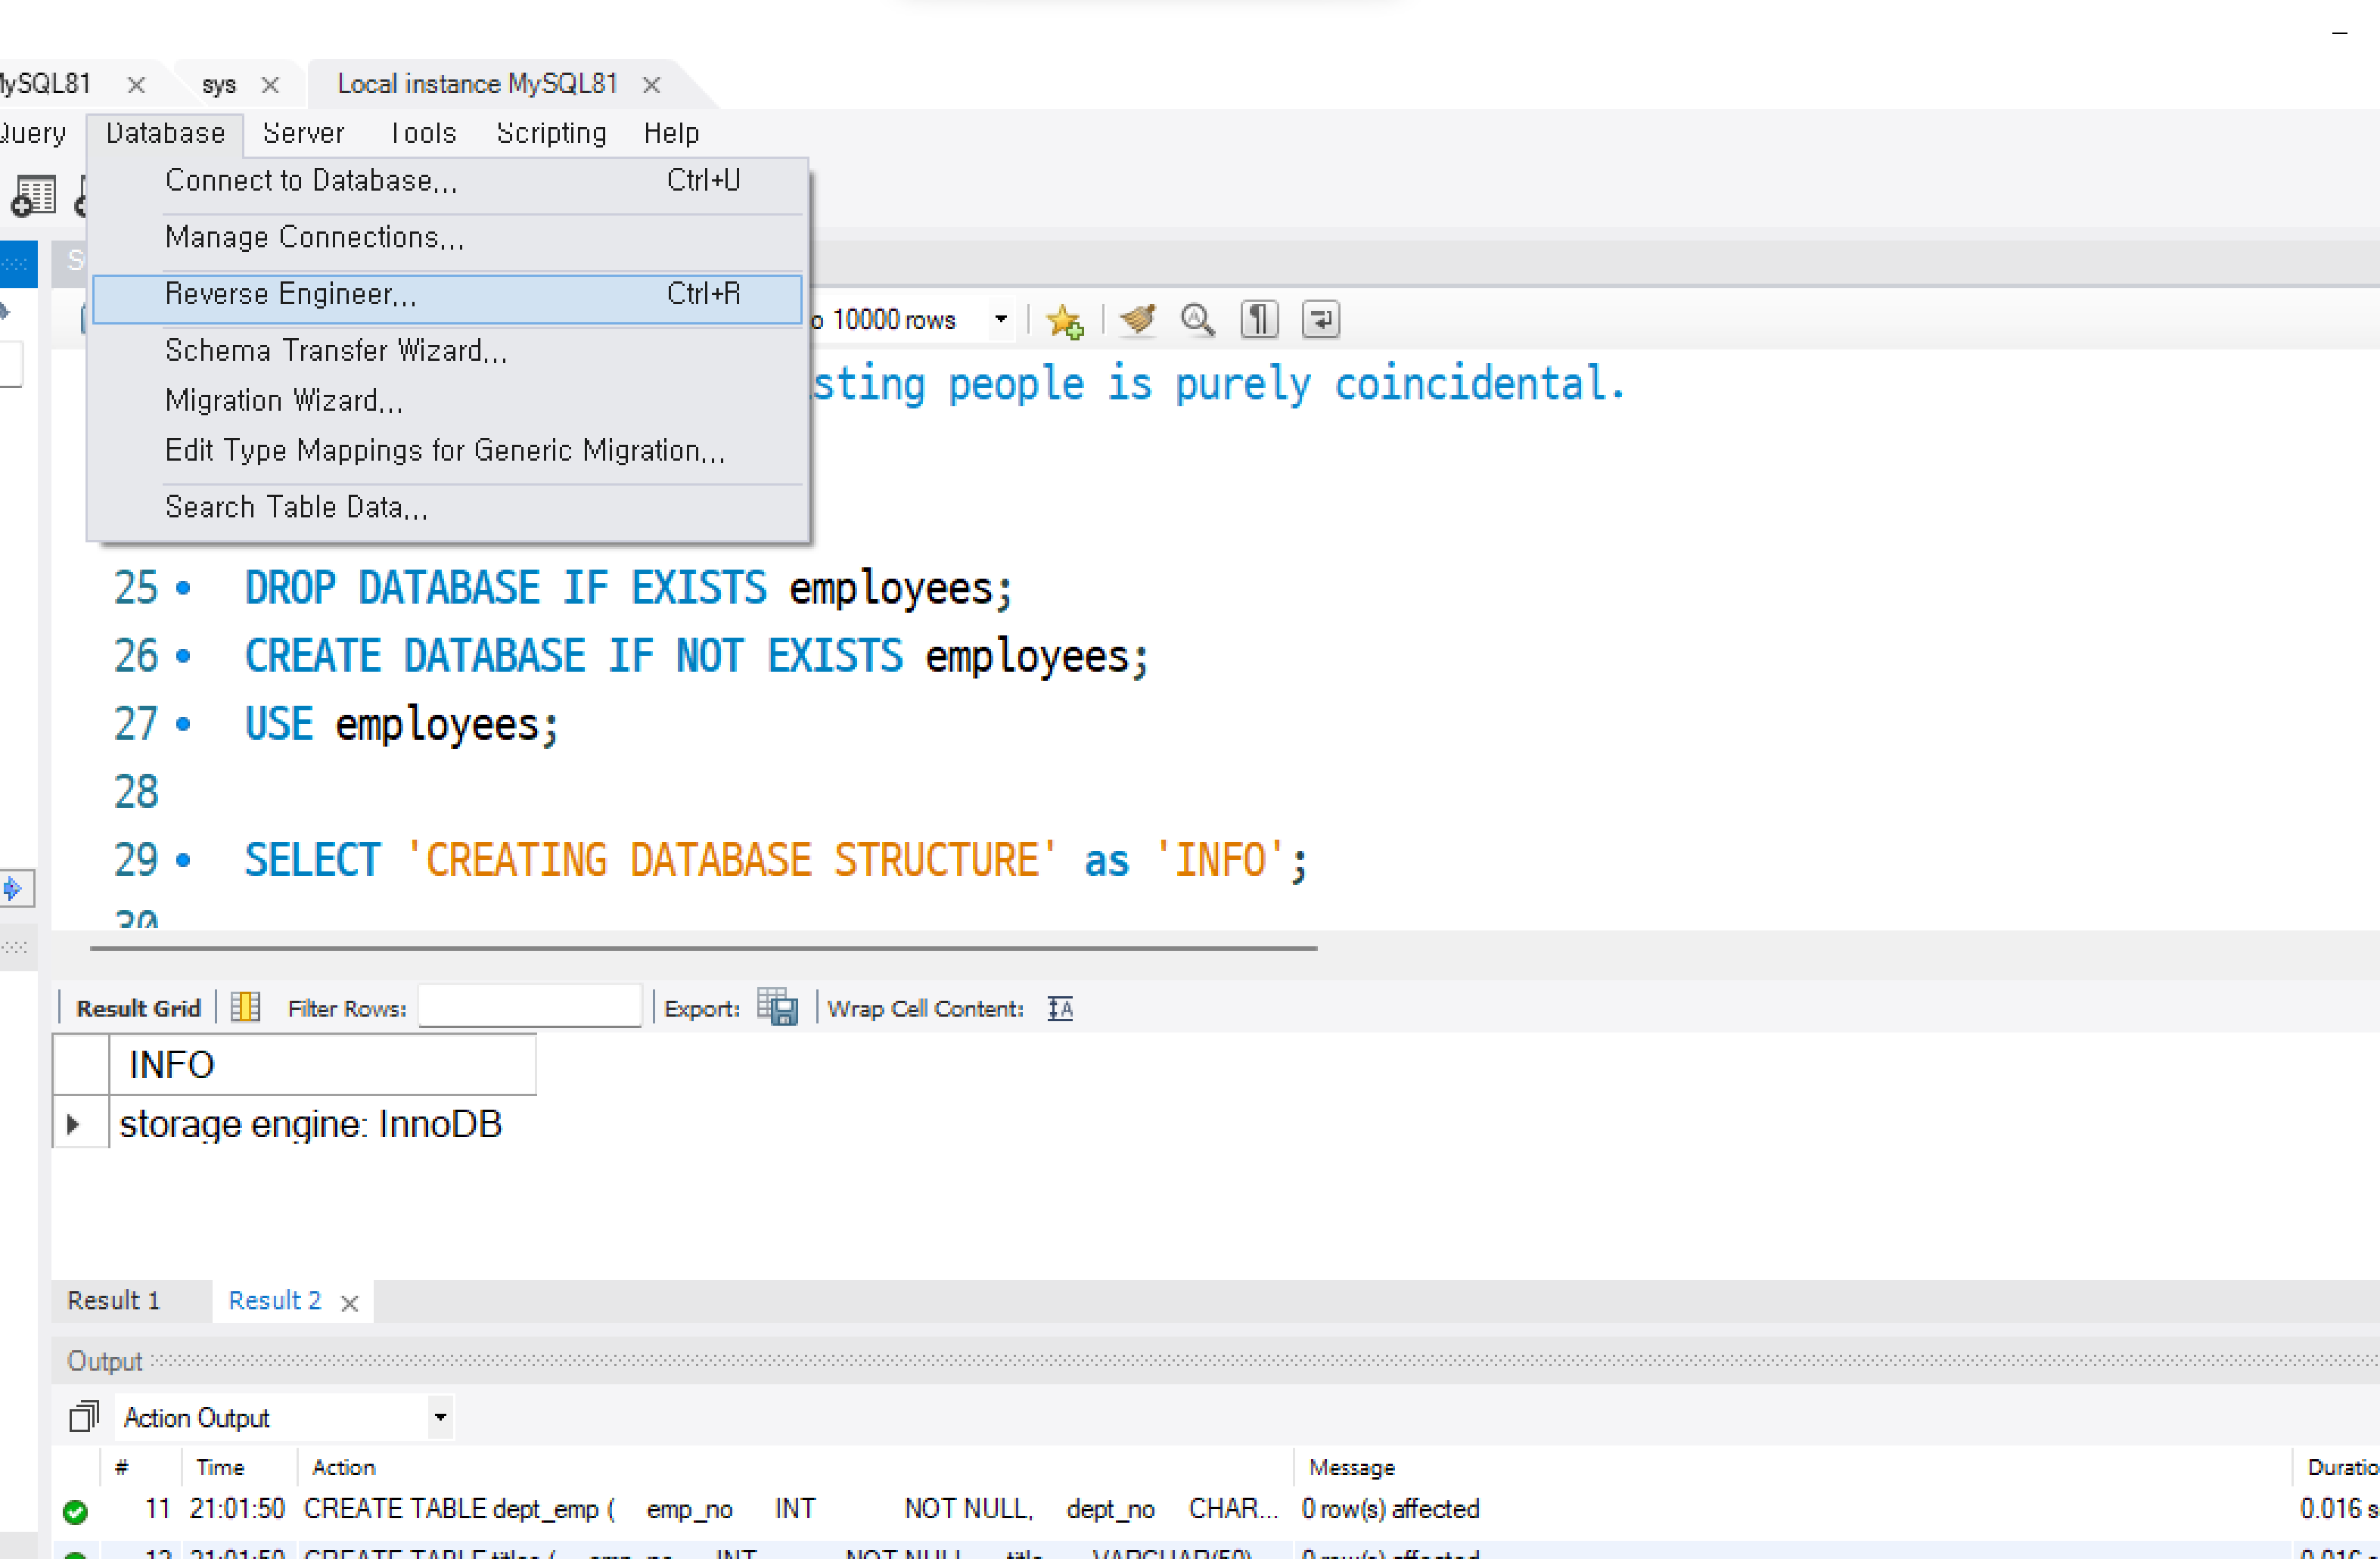Screen dimensions: 2380x1559
Task: Select Connect to Database menu entry
Action: [x=447, y=181]
